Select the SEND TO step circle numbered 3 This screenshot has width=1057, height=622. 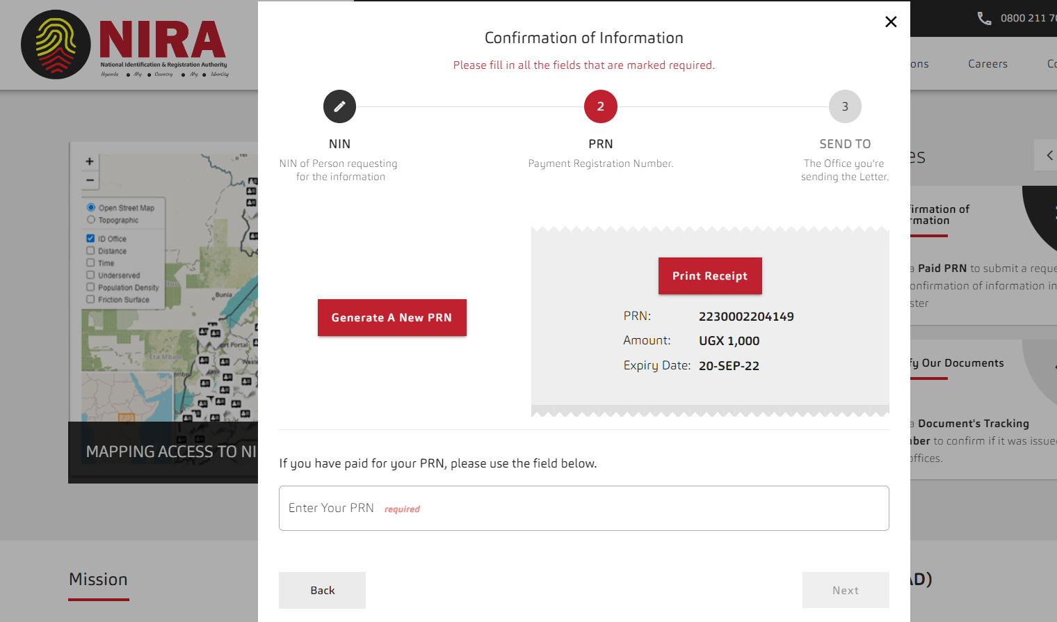[845, 106]
